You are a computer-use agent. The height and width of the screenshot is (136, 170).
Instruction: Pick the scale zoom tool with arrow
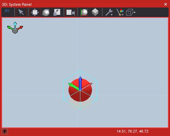57,12
